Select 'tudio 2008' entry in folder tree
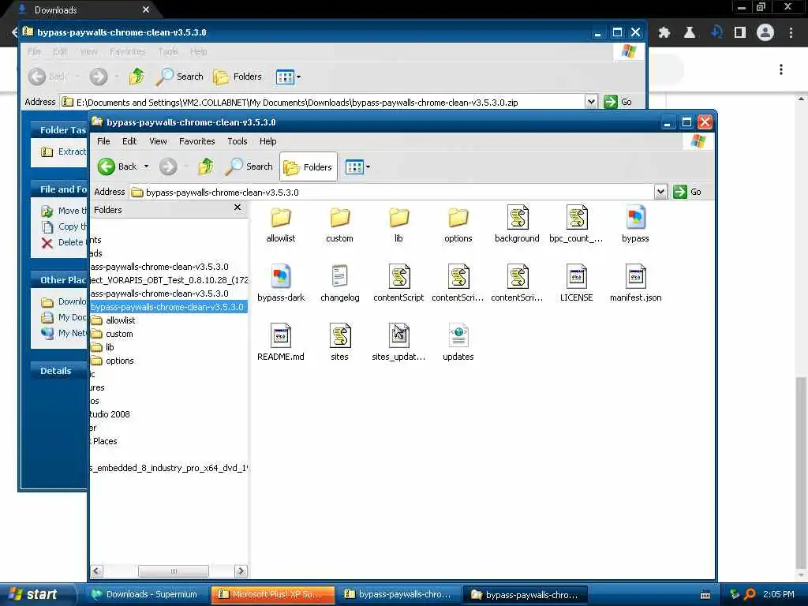The image size is (808, 606). click(x=110, y=413)
